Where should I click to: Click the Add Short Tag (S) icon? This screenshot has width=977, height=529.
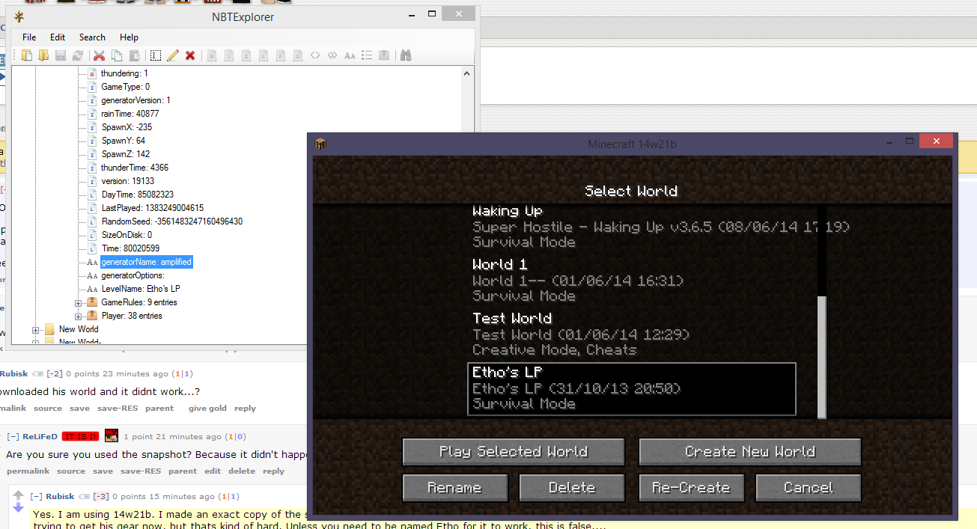(x=229, y=55)
